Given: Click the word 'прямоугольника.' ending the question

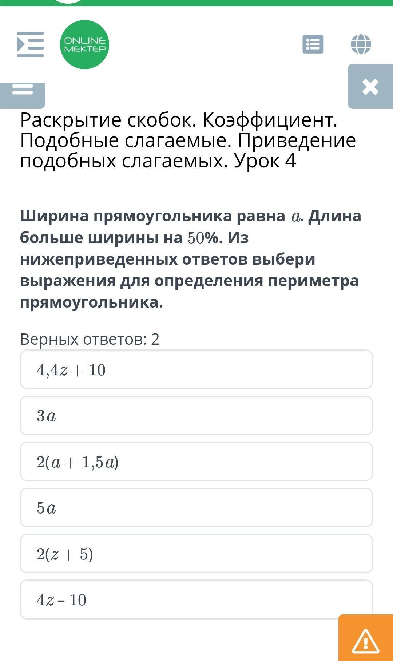Looking at the screenshot, I should pos(91,302).
